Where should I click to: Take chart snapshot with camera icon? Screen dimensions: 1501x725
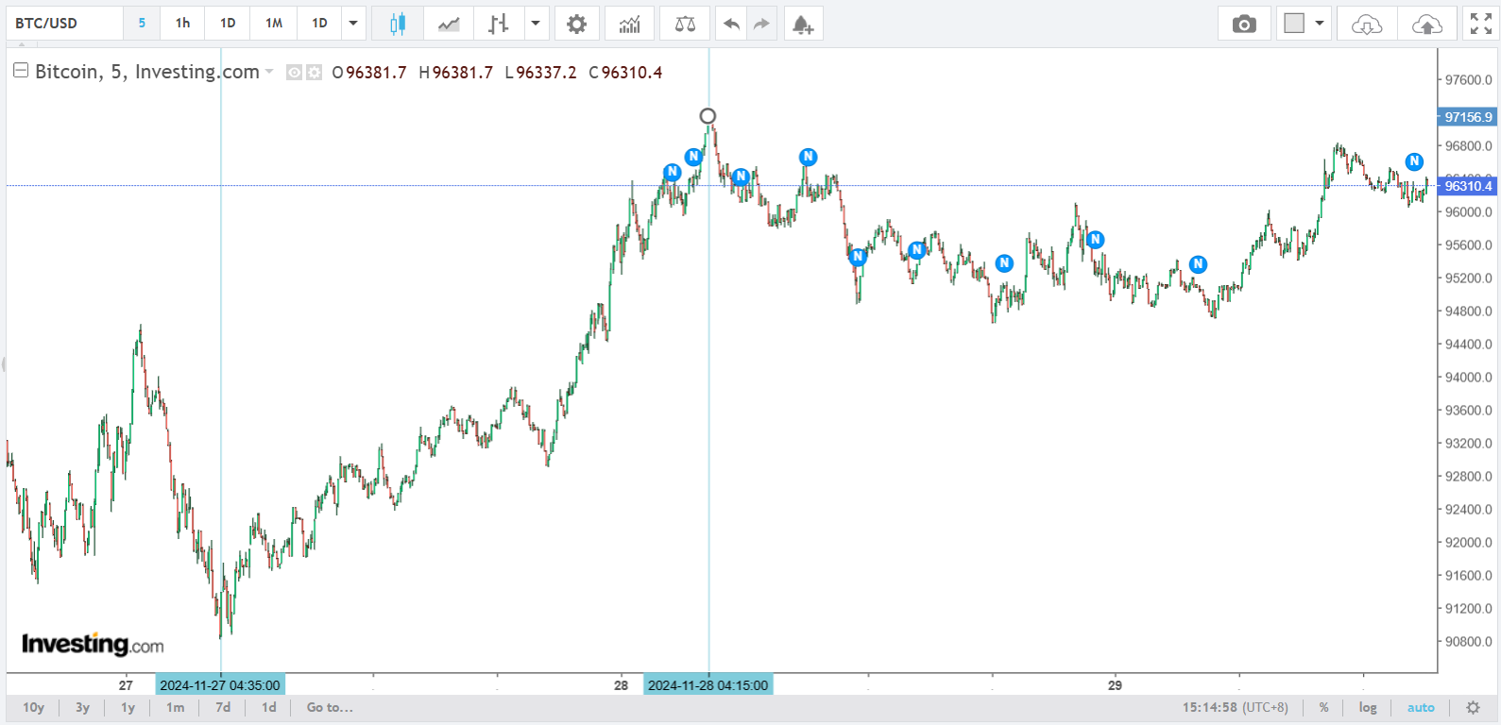tap(1244, 24)
